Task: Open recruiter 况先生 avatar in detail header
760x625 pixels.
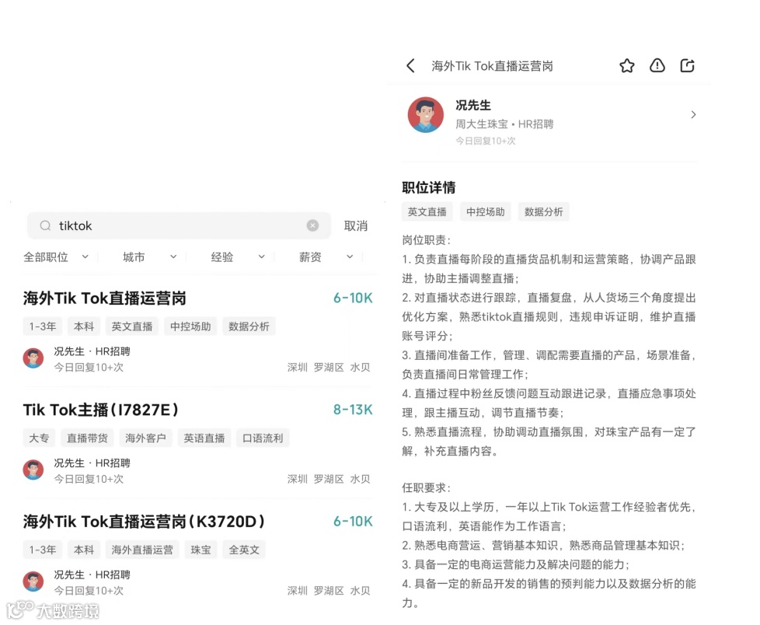Action: pyautogui.click(x=426, y=115)
